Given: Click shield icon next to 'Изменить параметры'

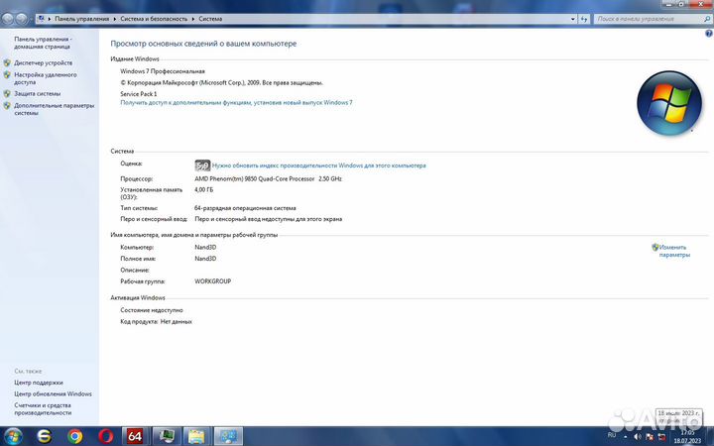Looking at the screenshot, I should click(x=655, y=247).
